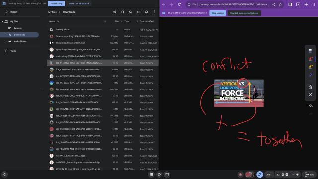This screenshot has width=318, height=179.
Task: Click the home icon in annotation toolbar
Action: [x=310, y=87]
